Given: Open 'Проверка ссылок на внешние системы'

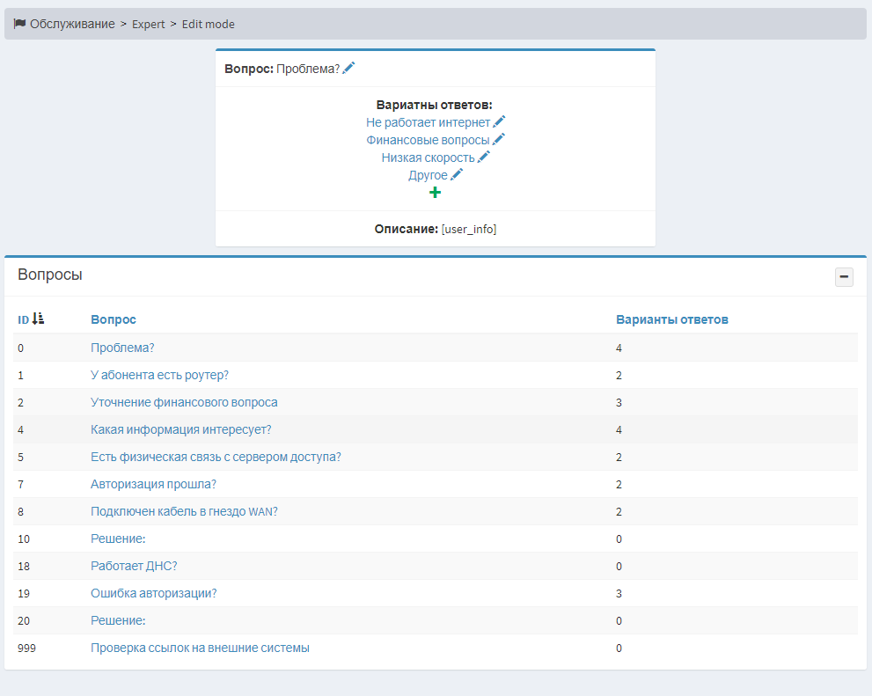Looking at the screenshot, I should point(200,648).
